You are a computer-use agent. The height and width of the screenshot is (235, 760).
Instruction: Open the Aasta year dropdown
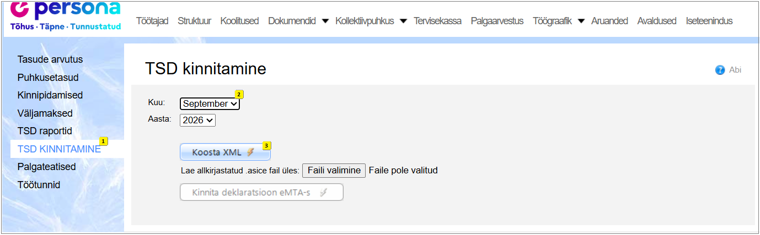point(197,120)
